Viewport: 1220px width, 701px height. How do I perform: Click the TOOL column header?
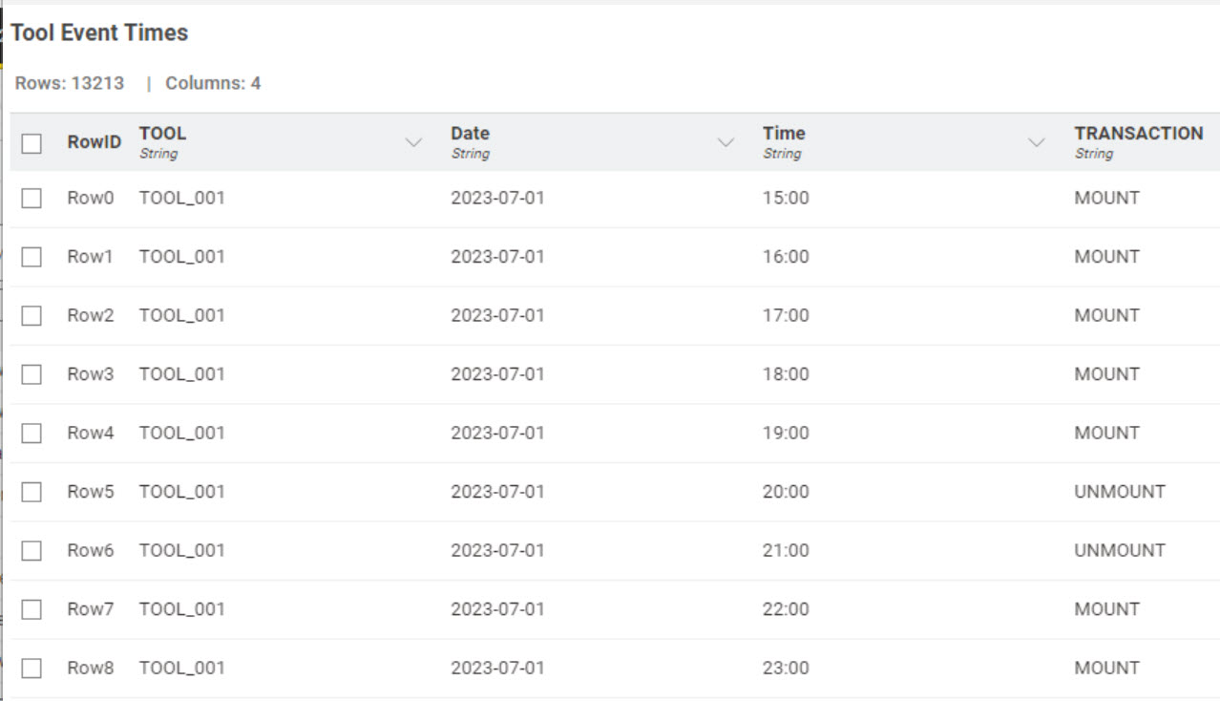(162, 134)
